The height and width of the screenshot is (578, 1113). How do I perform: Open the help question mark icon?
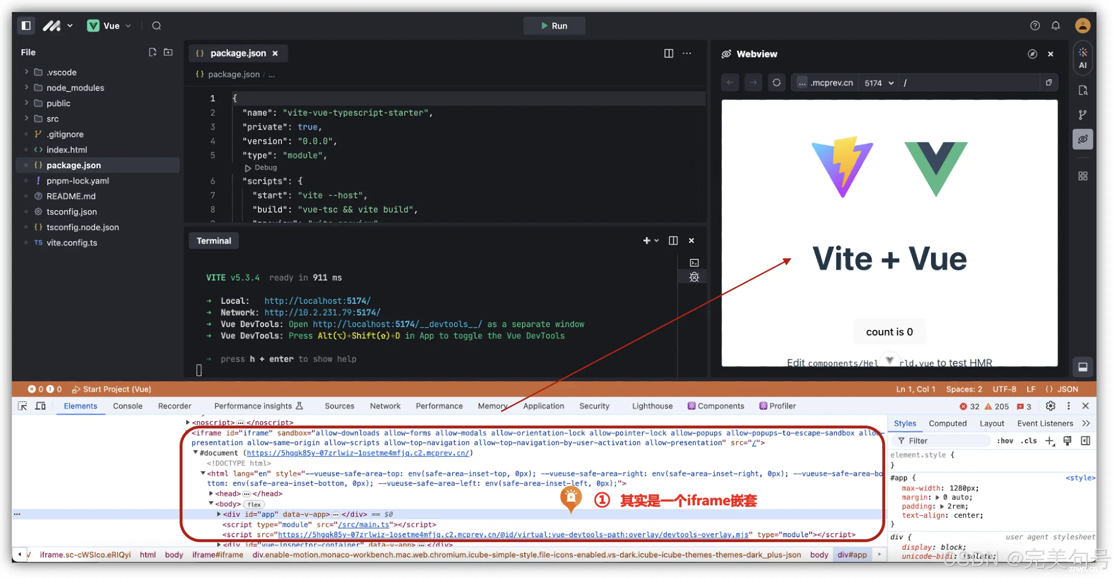pyautogui.click(x=1034, y=26)
